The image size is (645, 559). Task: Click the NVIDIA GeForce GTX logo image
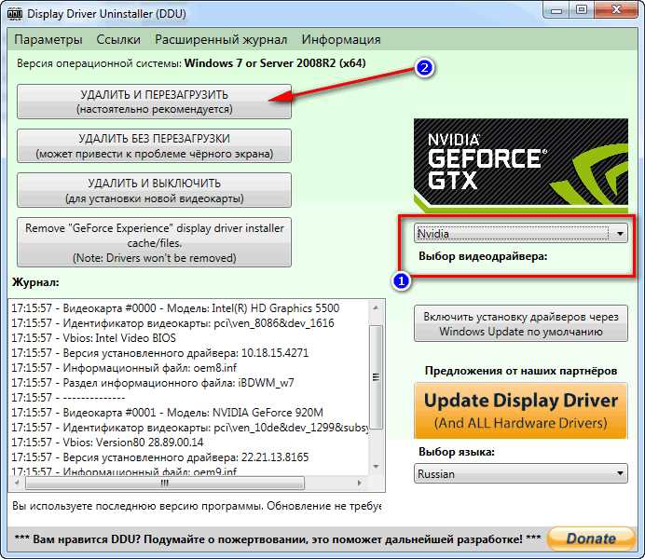point(521,166)
